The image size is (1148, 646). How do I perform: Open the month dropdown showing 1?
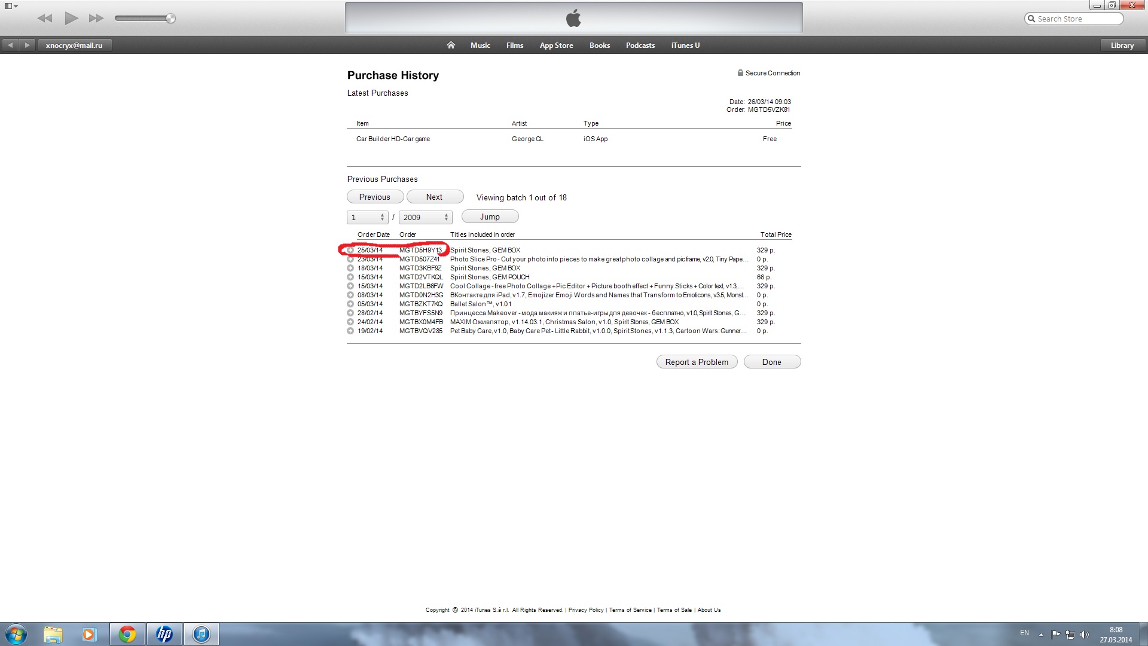tap(367, 217)
